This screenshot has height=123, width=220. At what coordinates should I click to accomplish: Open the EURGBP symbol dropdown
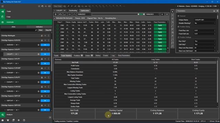tap(11, 73)
